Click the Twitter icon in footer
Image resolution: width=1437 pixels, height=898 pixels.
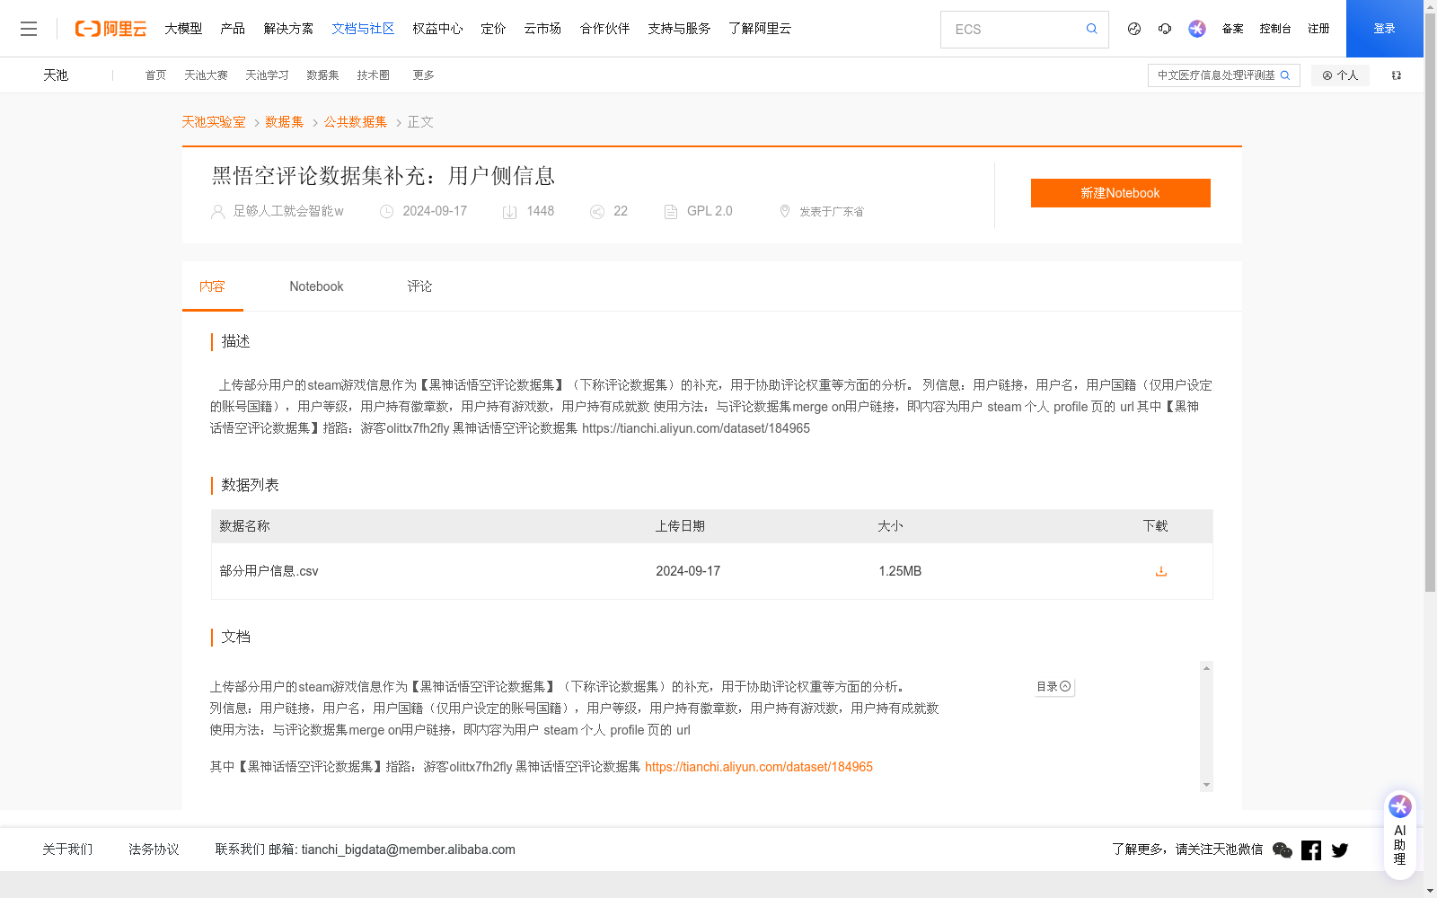1340,850
